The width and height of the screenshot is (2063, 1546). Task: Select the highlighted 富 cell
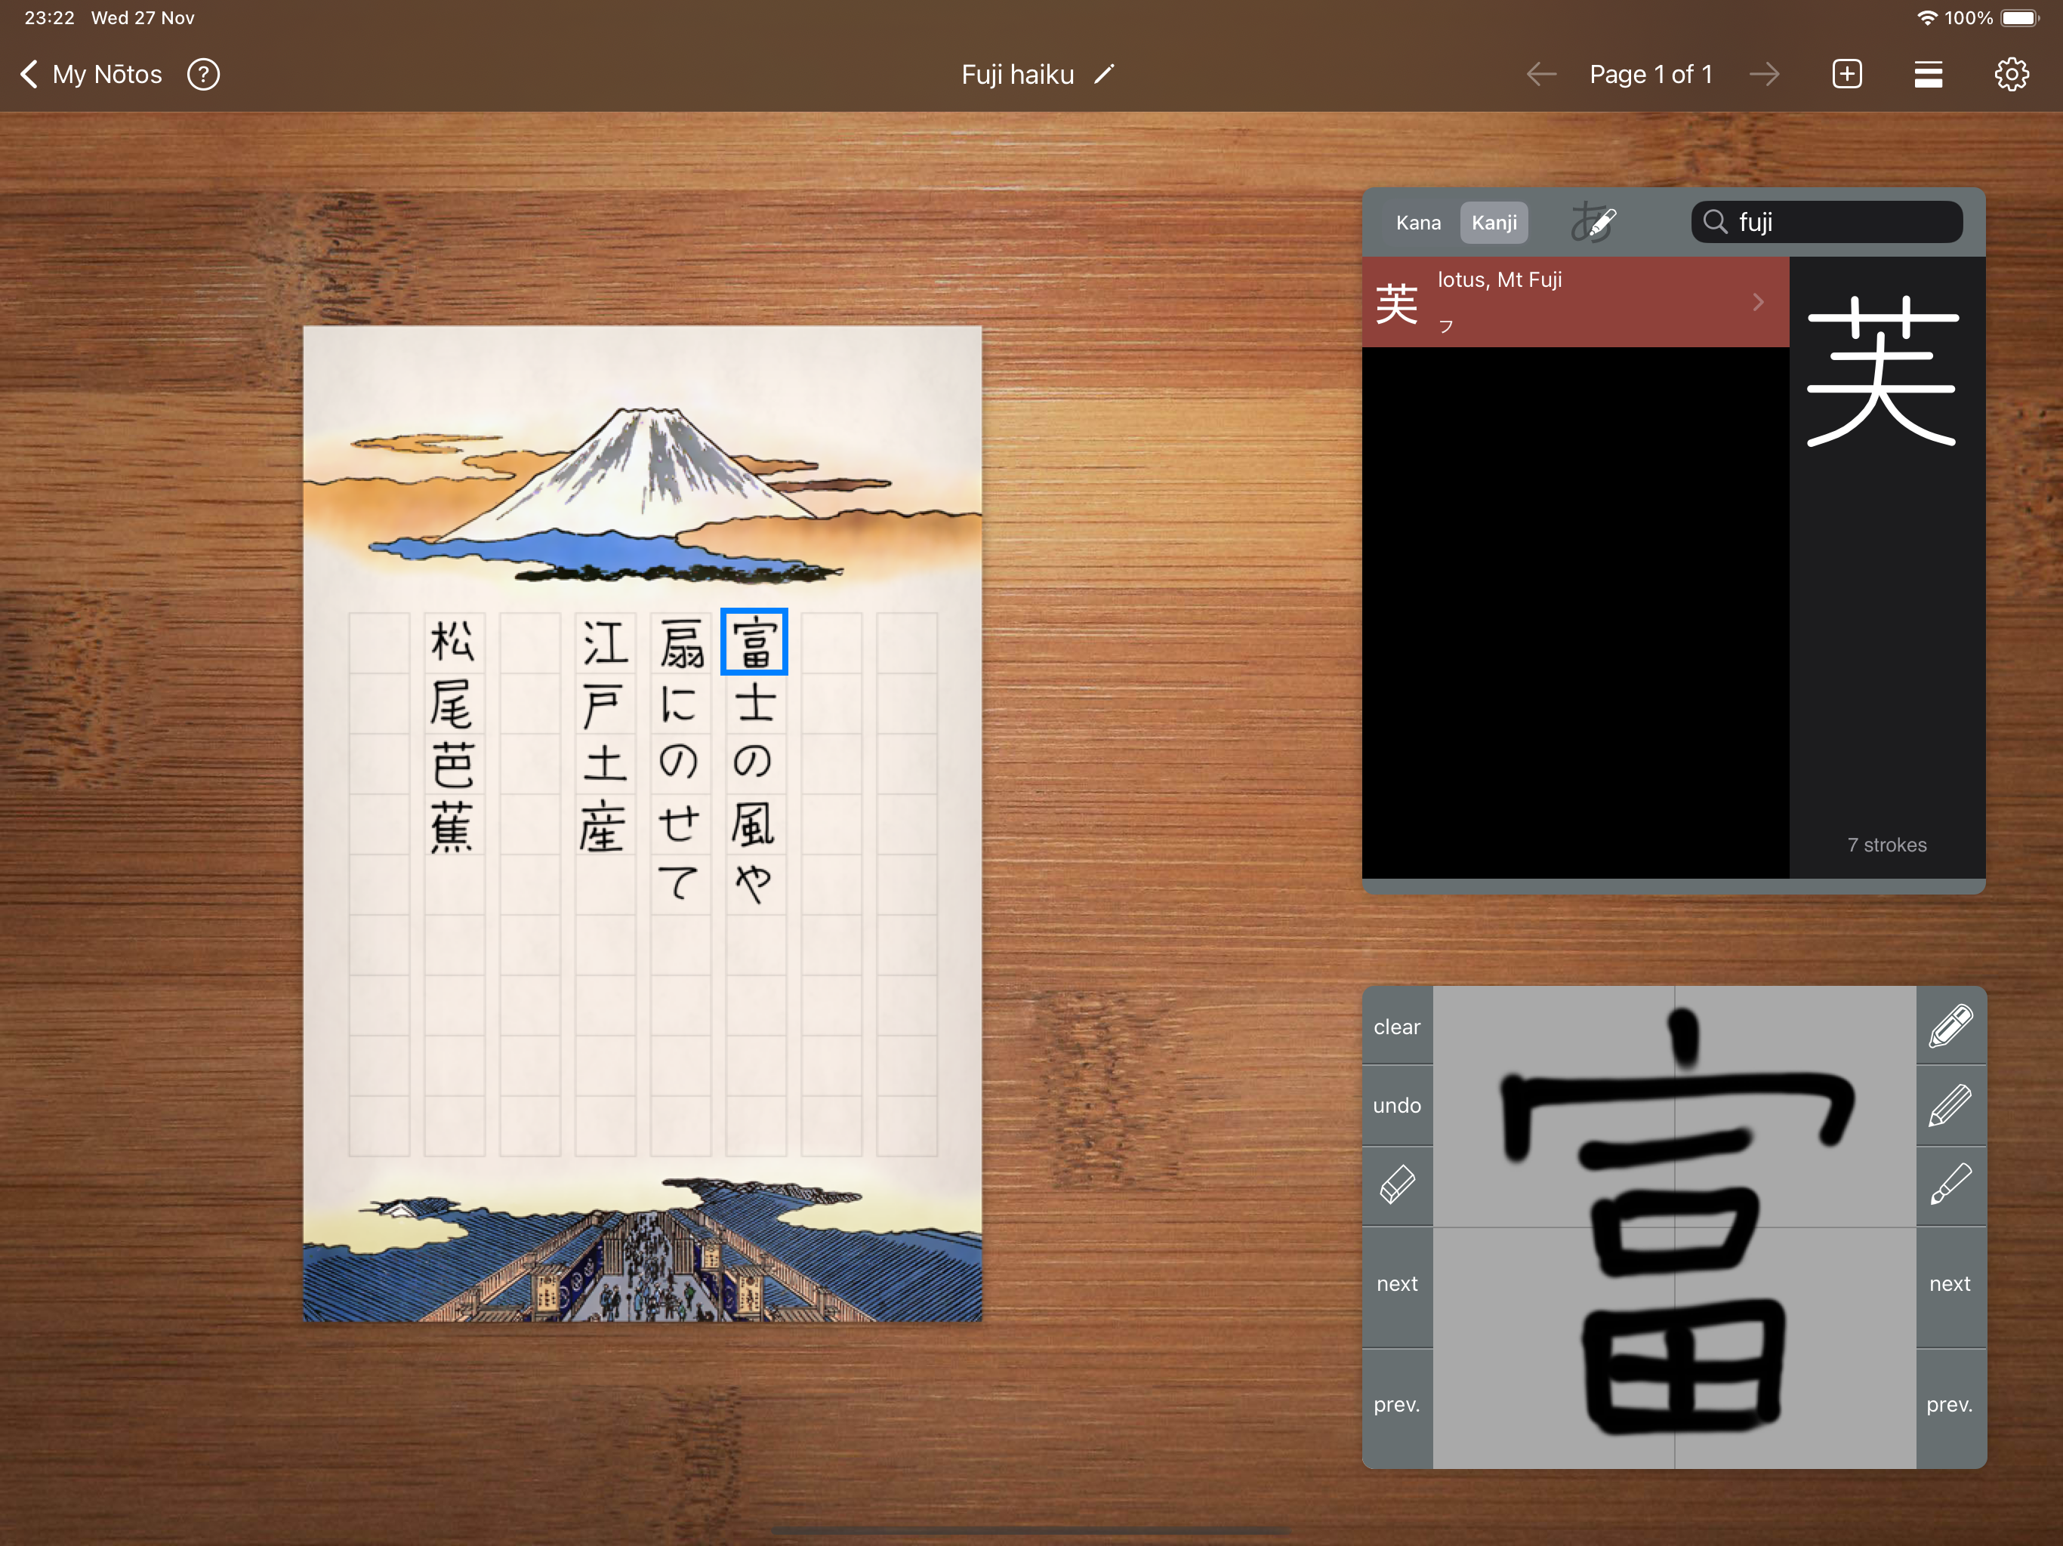(x=754, y=642)
